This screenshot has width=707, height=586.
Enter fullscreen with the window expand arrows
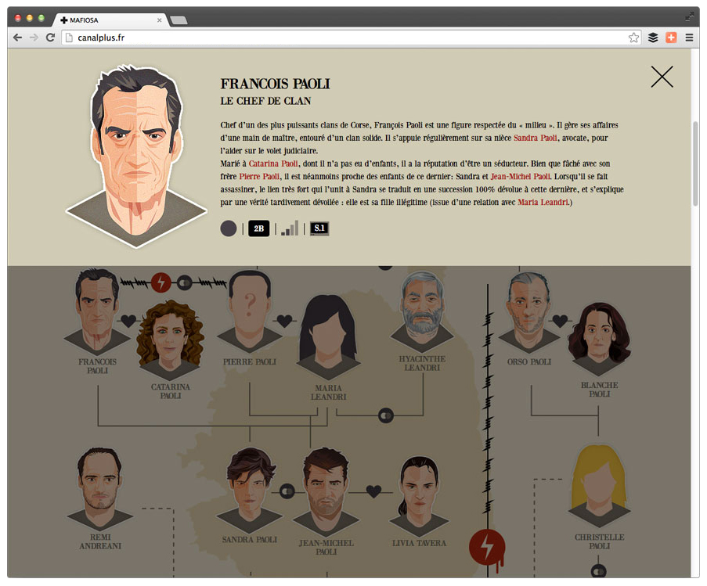(x=690, y=16)
